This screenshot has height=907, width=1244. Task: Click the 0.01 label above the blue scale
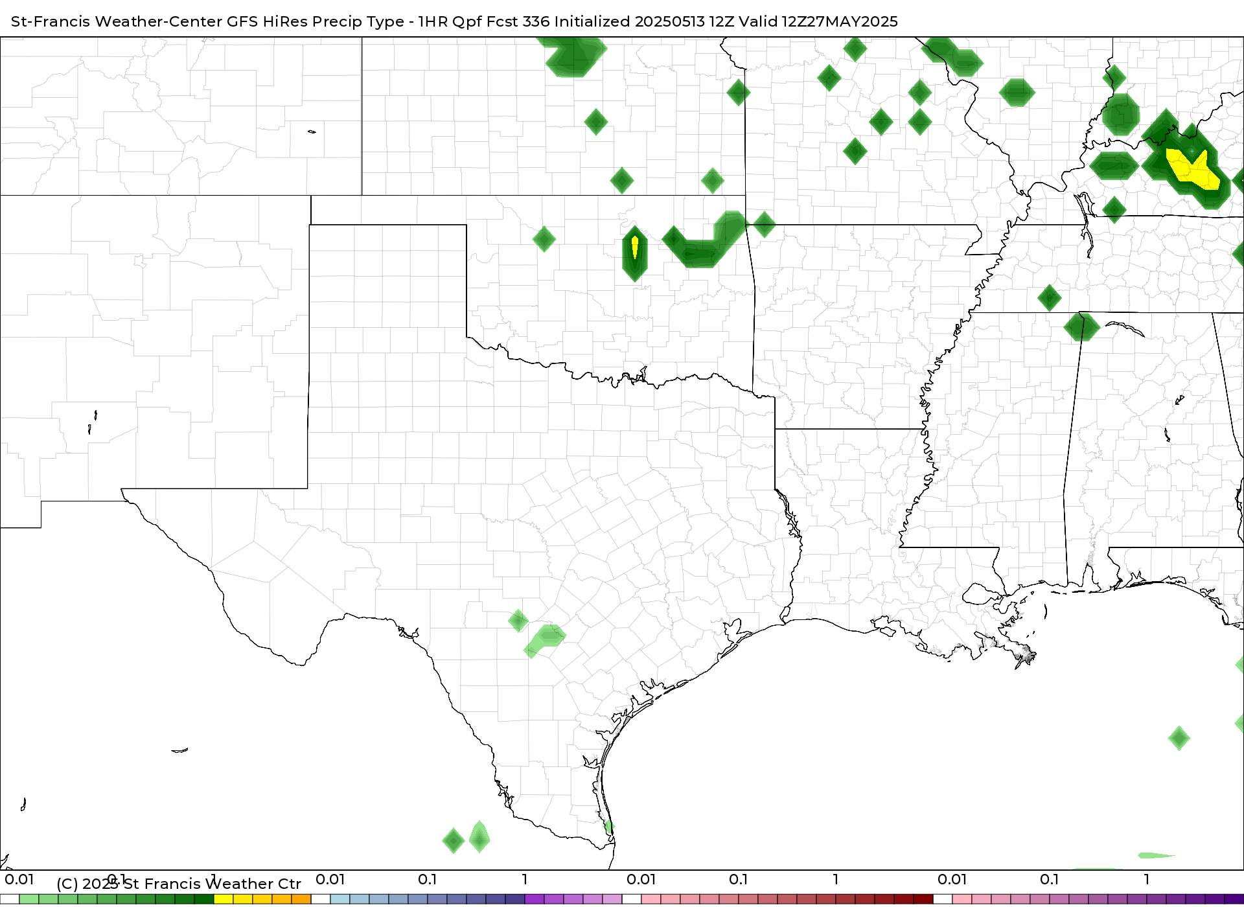click(330, 879)
